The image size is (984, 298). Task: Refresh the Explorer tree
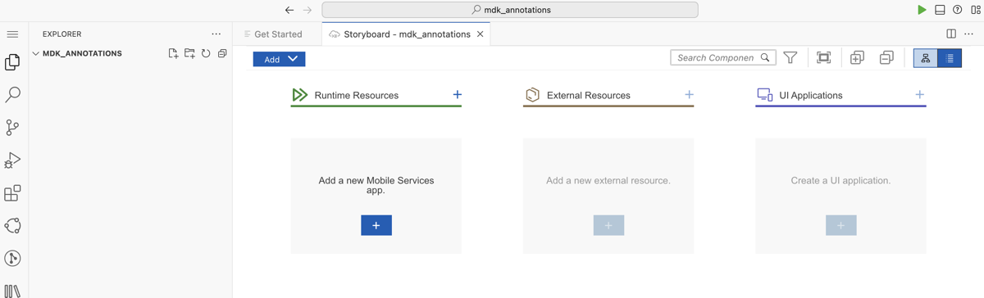click(206, 53)
